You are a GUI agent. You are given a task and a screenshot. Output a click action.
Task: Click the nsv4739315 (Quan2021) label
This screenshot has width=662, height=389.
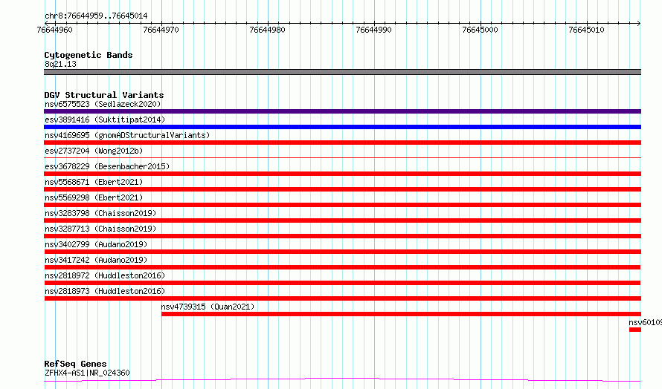point(208,307)
